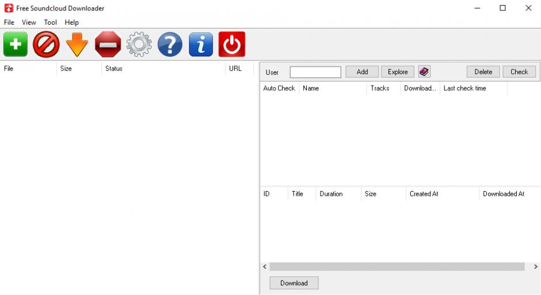Screen dimensions: 541x295
Task: Click the Duration column header
Action: pos(338,194)
